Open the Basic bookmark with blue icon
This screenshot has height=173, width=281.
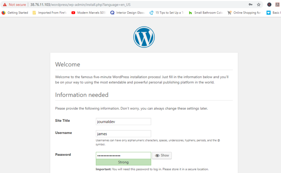274,13
